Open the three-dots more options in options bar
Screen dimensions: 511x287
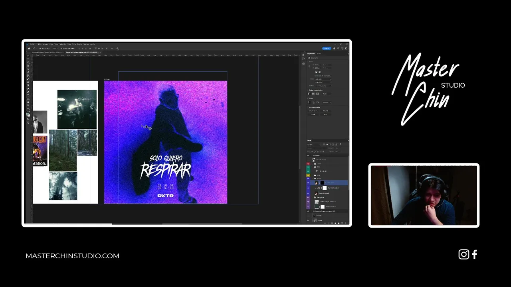pyautogui.click(x=112, y=48)
